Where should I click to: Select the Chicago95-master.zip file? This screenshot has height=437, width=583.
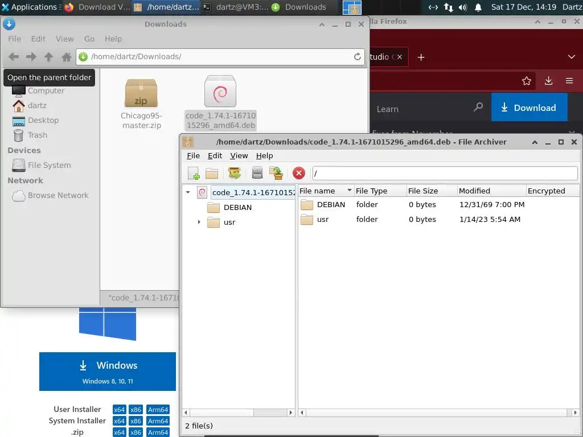(x=141, y=104)
